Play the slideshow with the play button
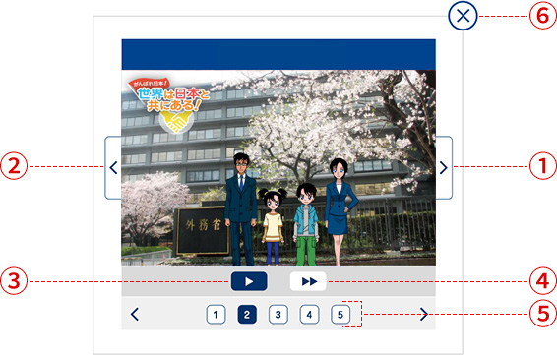Screen dimensions: 557x355 click(x=249, y=281)
